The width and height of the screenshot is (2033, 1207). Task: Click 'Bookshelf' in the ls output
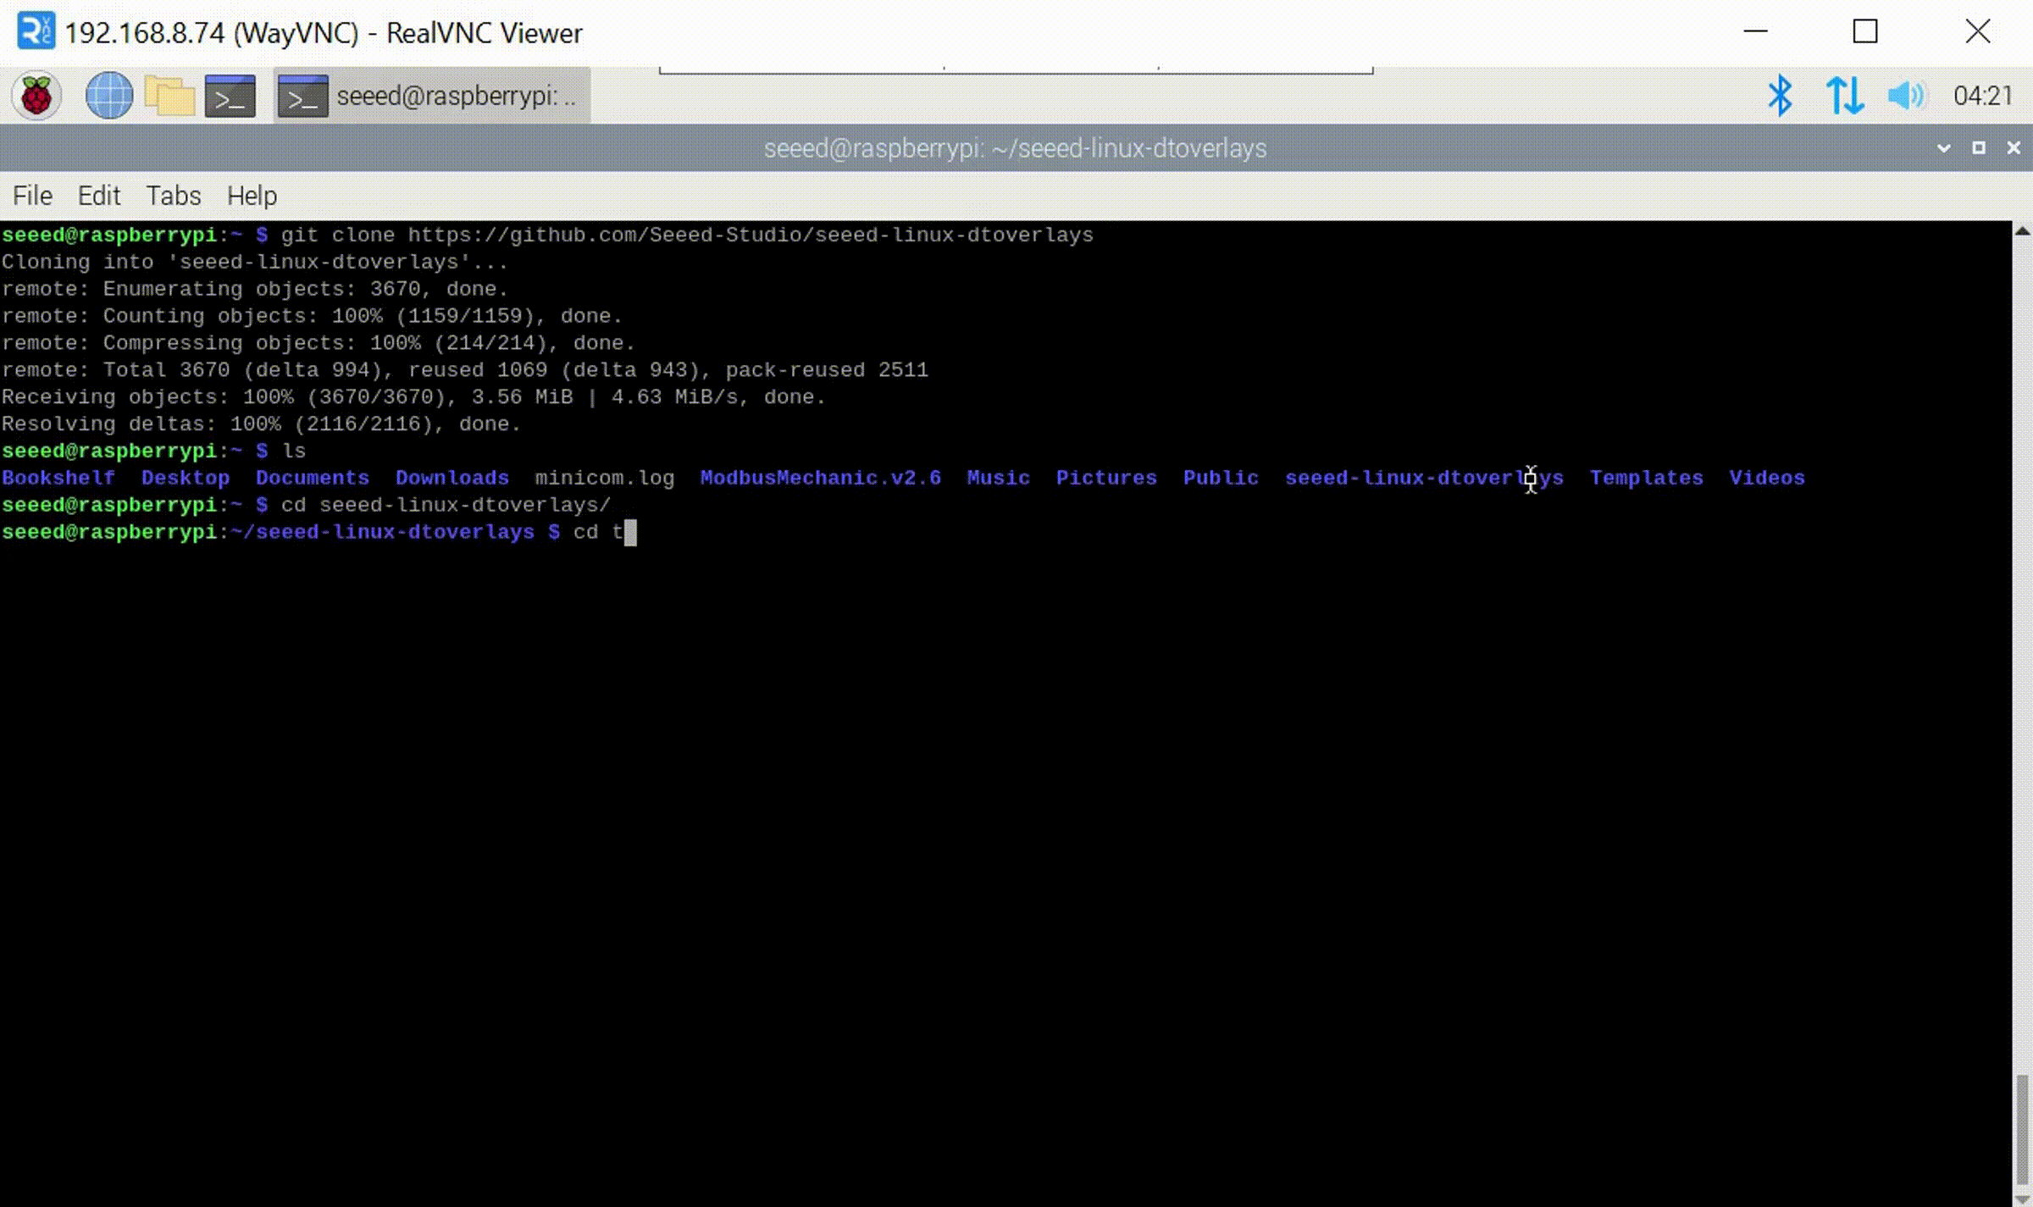58,478
